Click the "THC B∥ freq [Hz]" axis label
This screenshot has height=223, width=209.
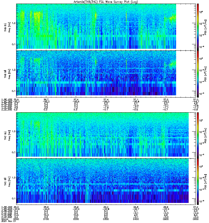[x=8, y=181]
